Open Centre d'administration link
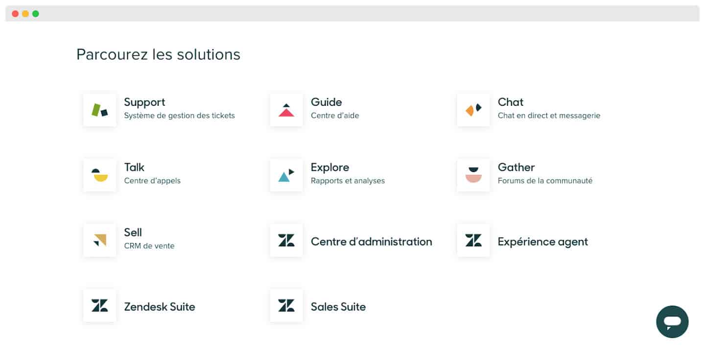Image resolution: width=705 pixels, height=361 pixels. click(372, 241)
